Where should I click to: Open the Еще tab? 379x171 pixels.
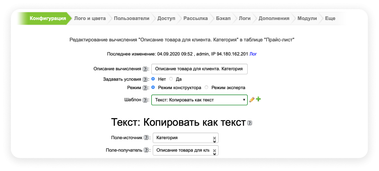tap(330, 18)
